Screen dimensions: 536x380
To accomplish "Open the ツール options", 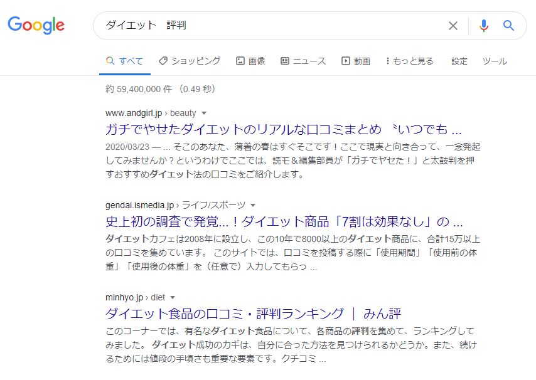I will [495, 61].
